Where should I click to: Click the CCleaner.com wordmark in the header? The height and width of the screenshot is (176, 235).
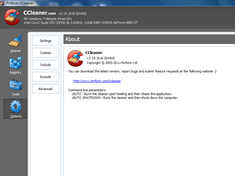click(40, 13)
